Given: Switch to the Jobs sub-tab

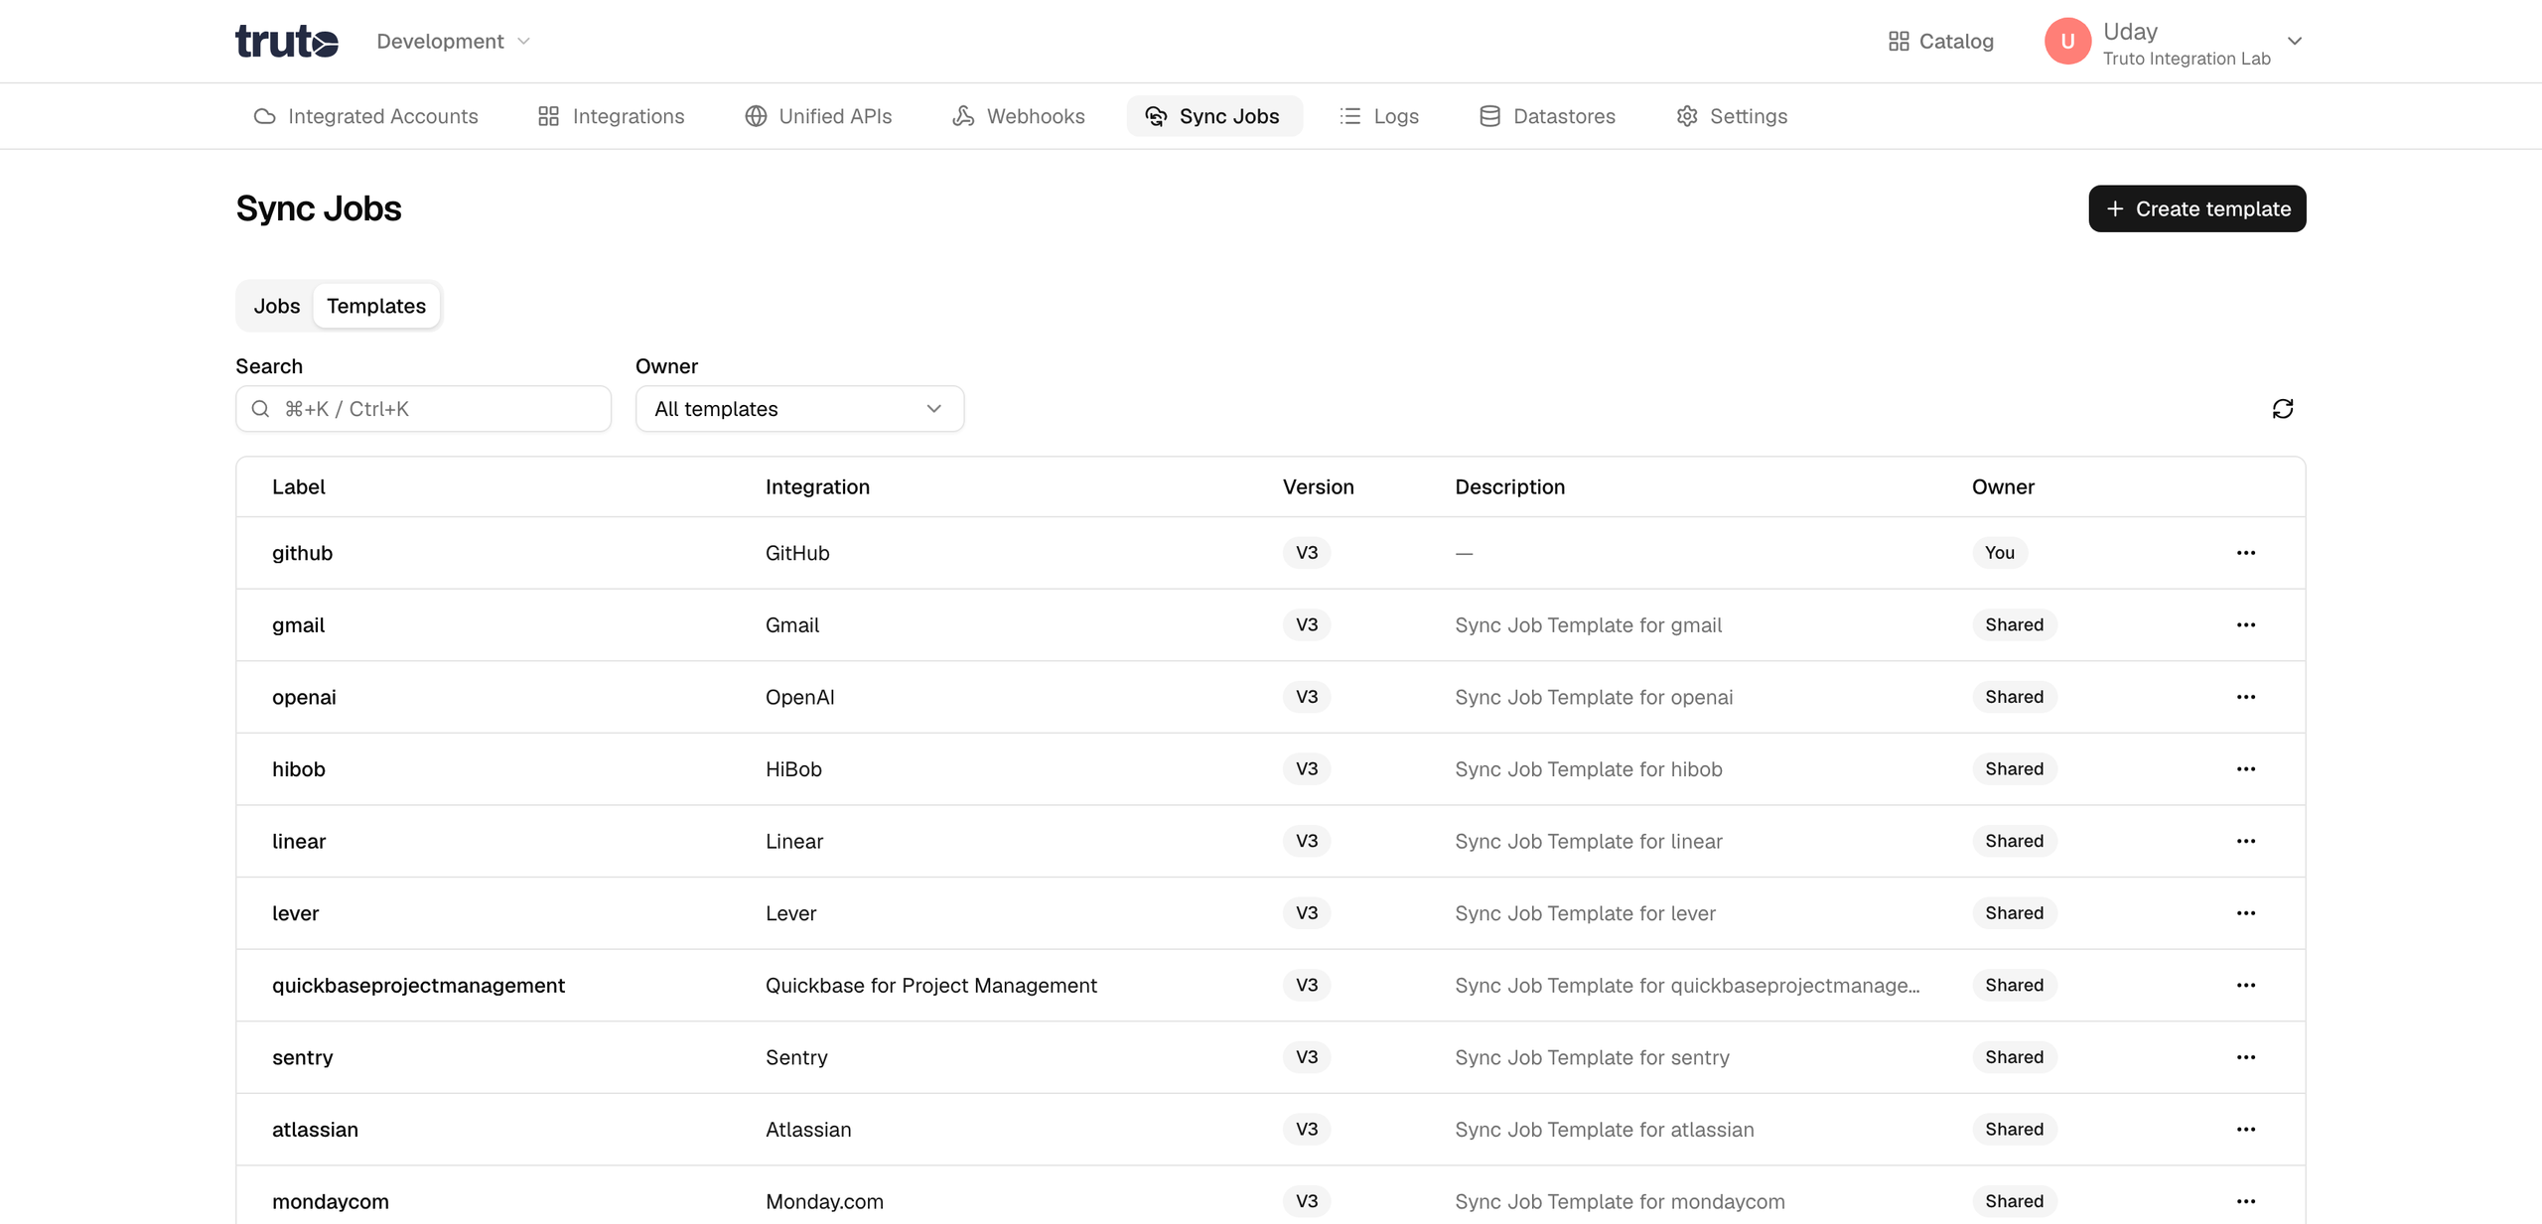Looking at the screenshot, I should (x=276, y=306).
